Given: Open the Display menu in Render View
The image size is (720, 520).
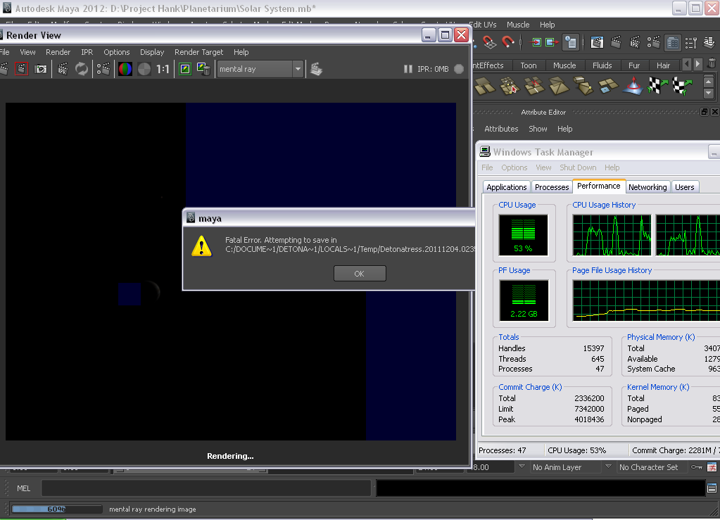Looking at the screenshot, I should tap(152, 52).
